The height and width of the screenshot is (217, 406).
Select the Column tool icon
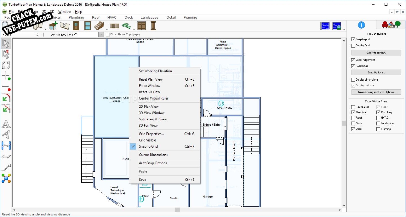tap(153, 26)
